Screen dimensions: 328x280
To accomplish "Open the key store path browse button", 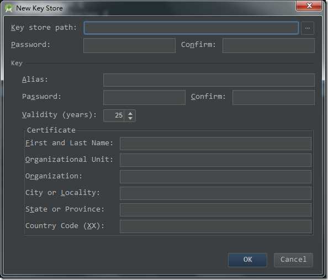I will click(x=307, y=28).
